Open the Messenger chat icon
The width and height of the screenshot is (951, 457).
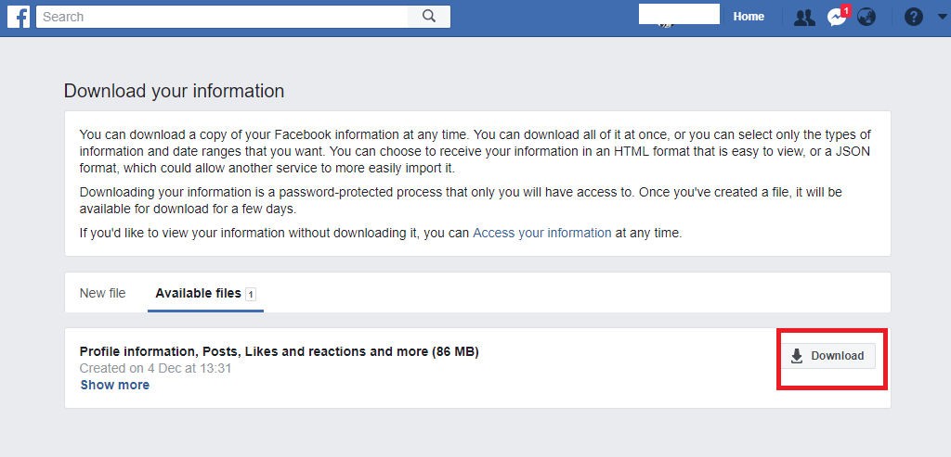[x=837, y=18]
